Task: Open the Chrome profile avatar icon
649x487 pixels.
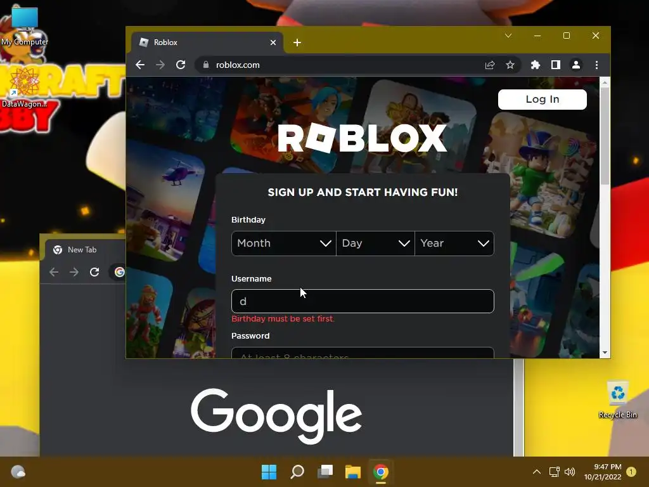Action: [x=575, y=65]
